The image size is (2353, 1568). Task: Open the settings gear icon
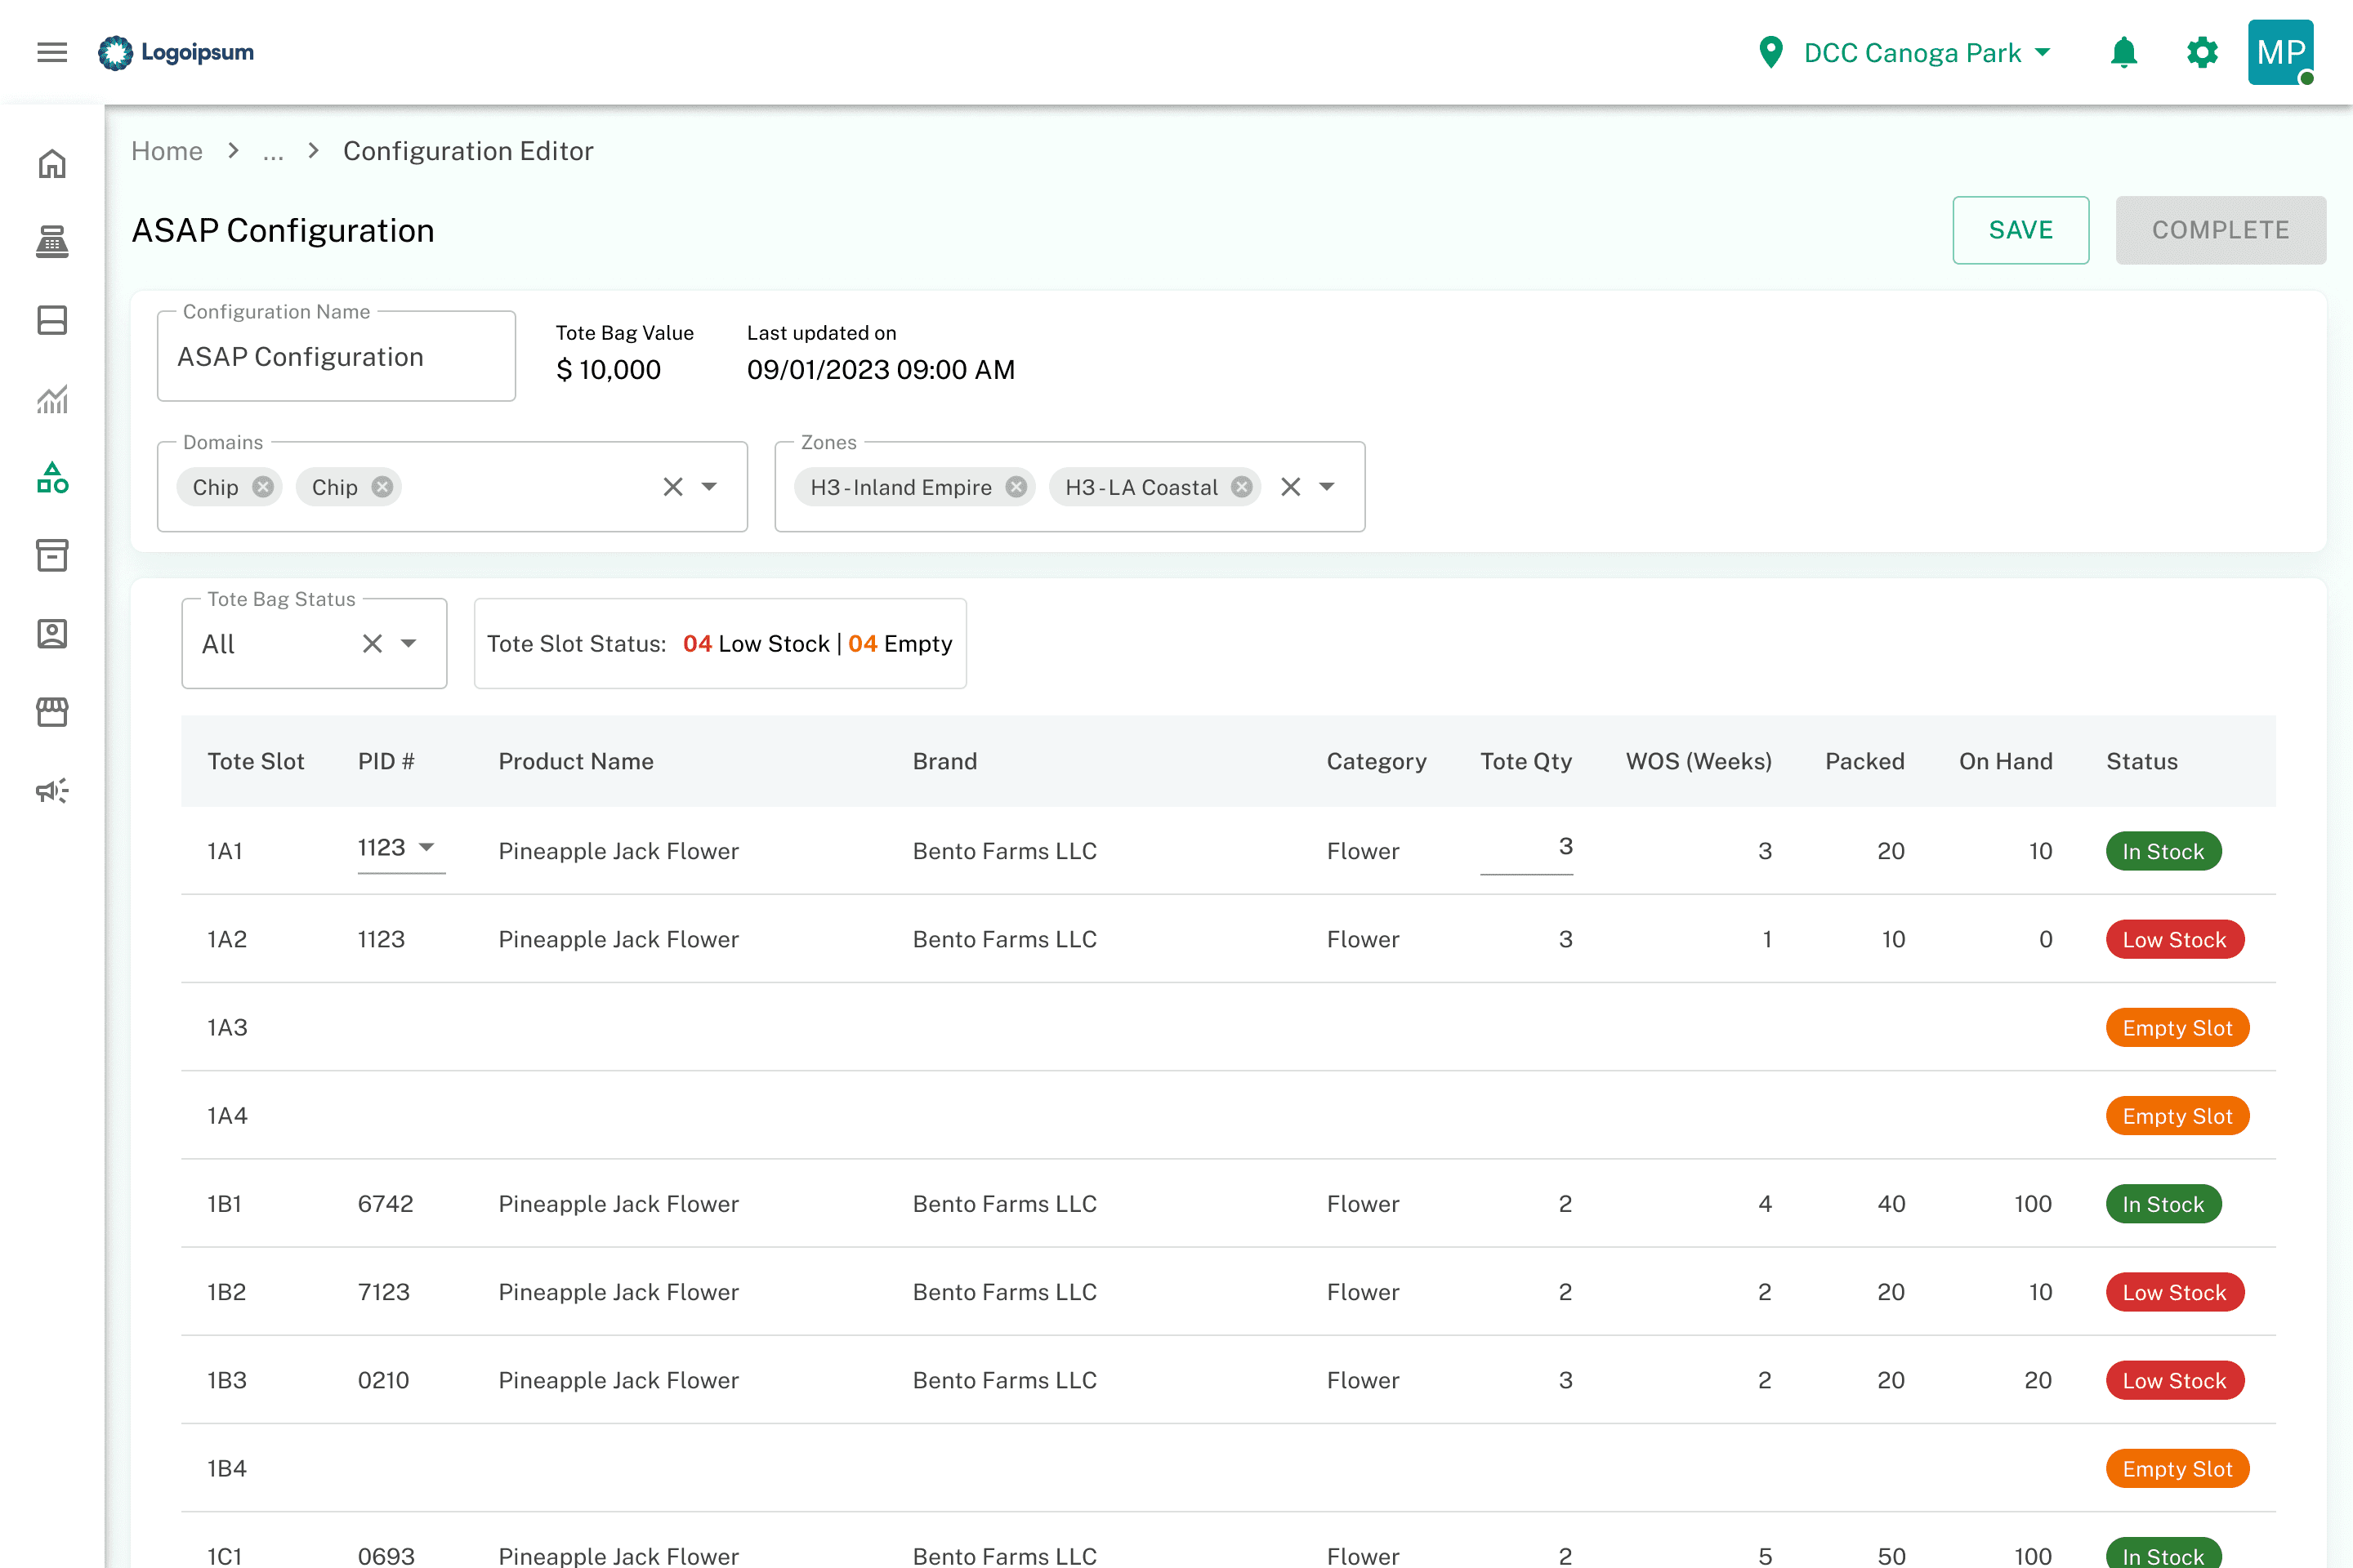click(x=2202, y=52)
